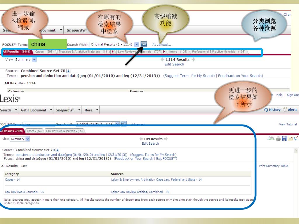Click Labor & Employment Arbitration Case Law source link
299x224 pixels.
coord(157,179)
